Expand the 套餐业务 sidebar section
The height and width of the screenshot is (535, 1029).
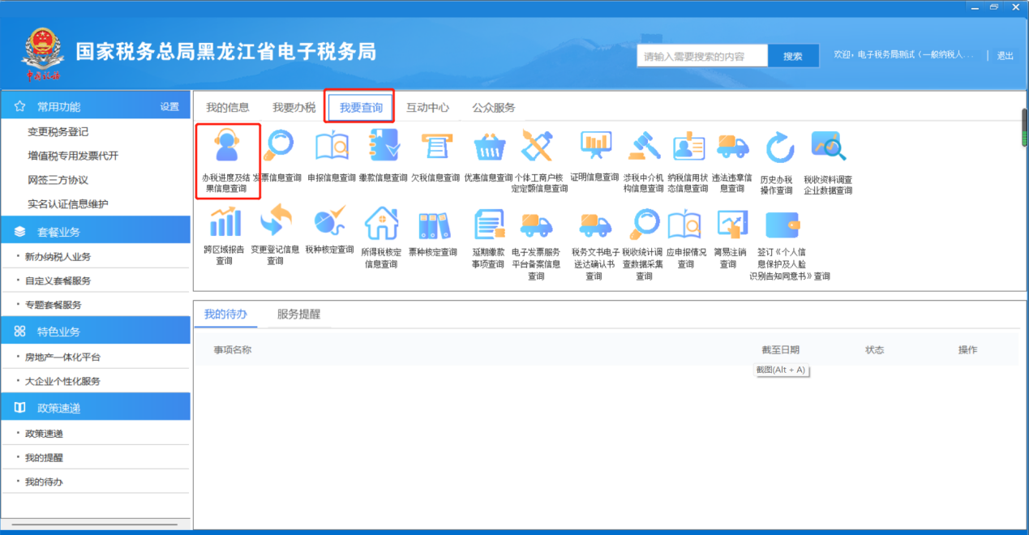point(96,232)
